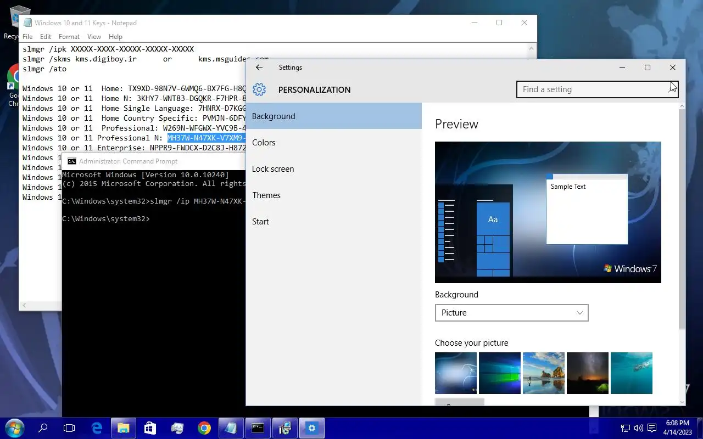This screenshot has width=703, height=439.
Task: Open Notepad Help menu
Action: pos(115,37)
